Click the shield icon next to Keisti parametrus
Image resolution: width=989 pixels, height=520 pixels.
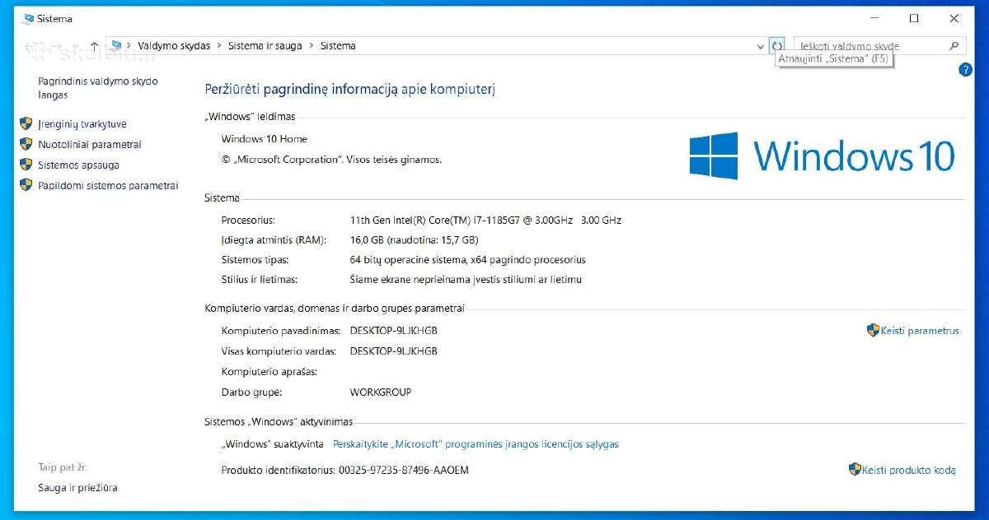(x=874, y=331)
